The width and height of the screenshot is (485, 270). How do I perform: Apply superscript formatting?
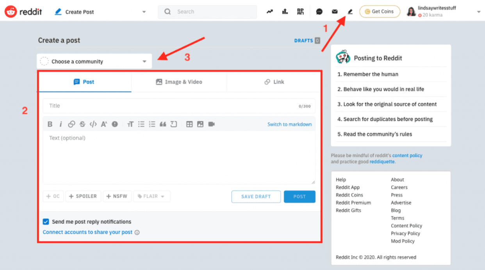click(x=104, y=124)
